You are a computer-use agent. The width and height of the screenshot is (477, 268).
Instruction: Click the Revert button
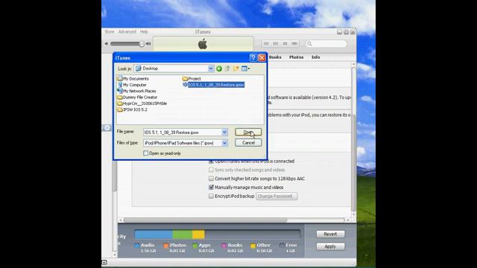(x=330, y=234)
